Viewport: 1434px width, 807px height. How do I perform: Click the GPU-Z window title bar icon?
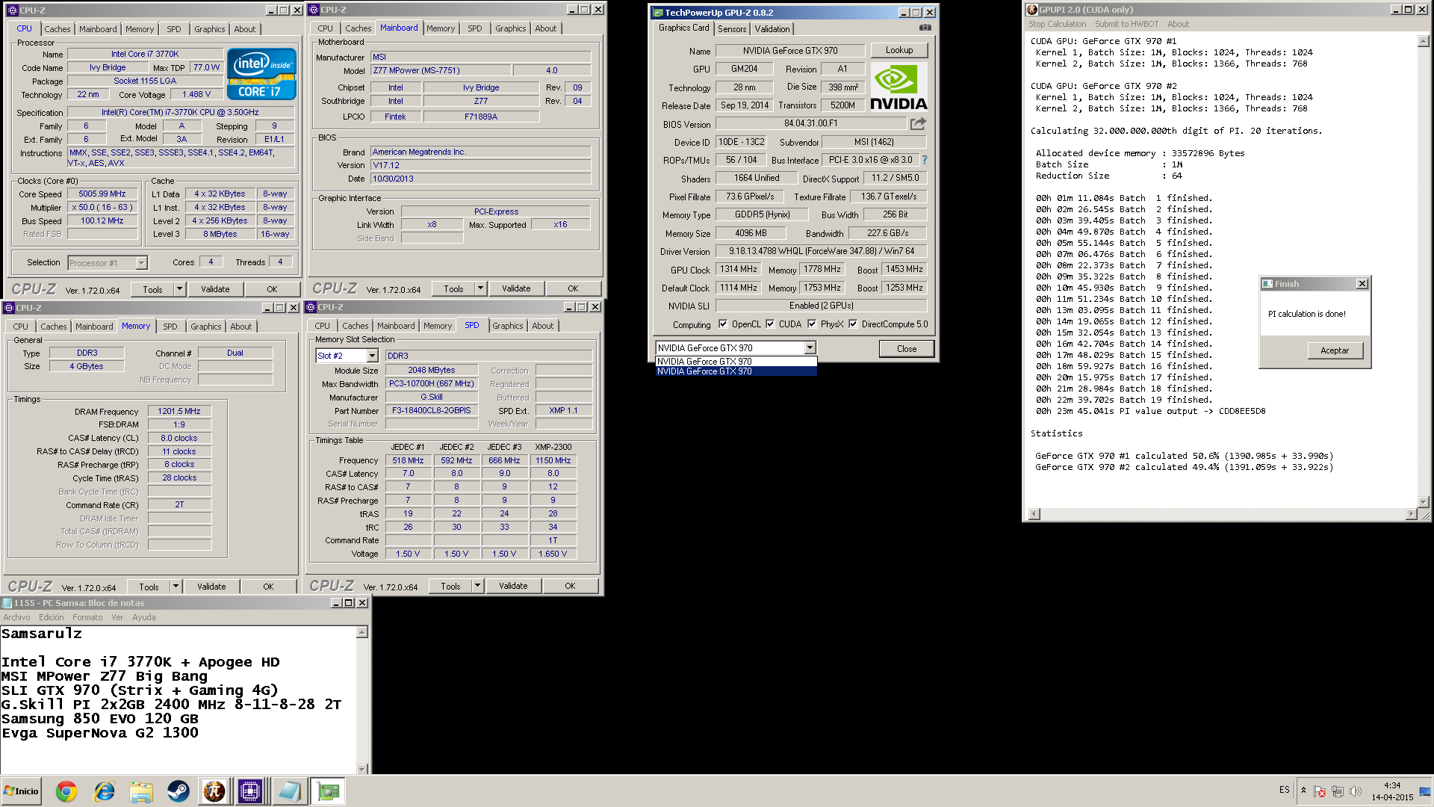pos(657,13)
